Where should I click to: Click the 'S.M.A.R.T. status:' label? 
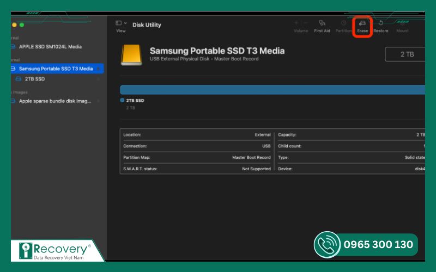(140, 169)
